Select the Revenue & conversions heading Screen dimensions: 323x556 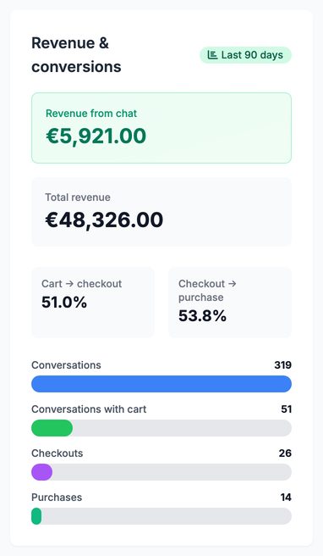76,55
